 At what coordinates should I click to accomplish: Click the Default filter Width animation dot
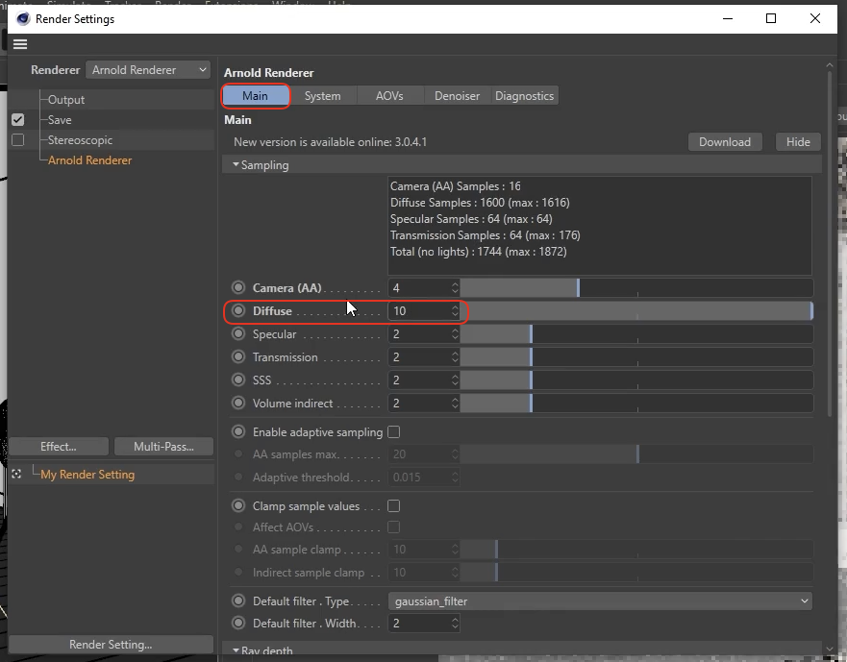238,624
